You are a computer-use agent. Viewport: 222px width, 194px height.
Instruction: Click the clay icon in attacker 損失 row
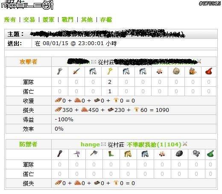85,109
